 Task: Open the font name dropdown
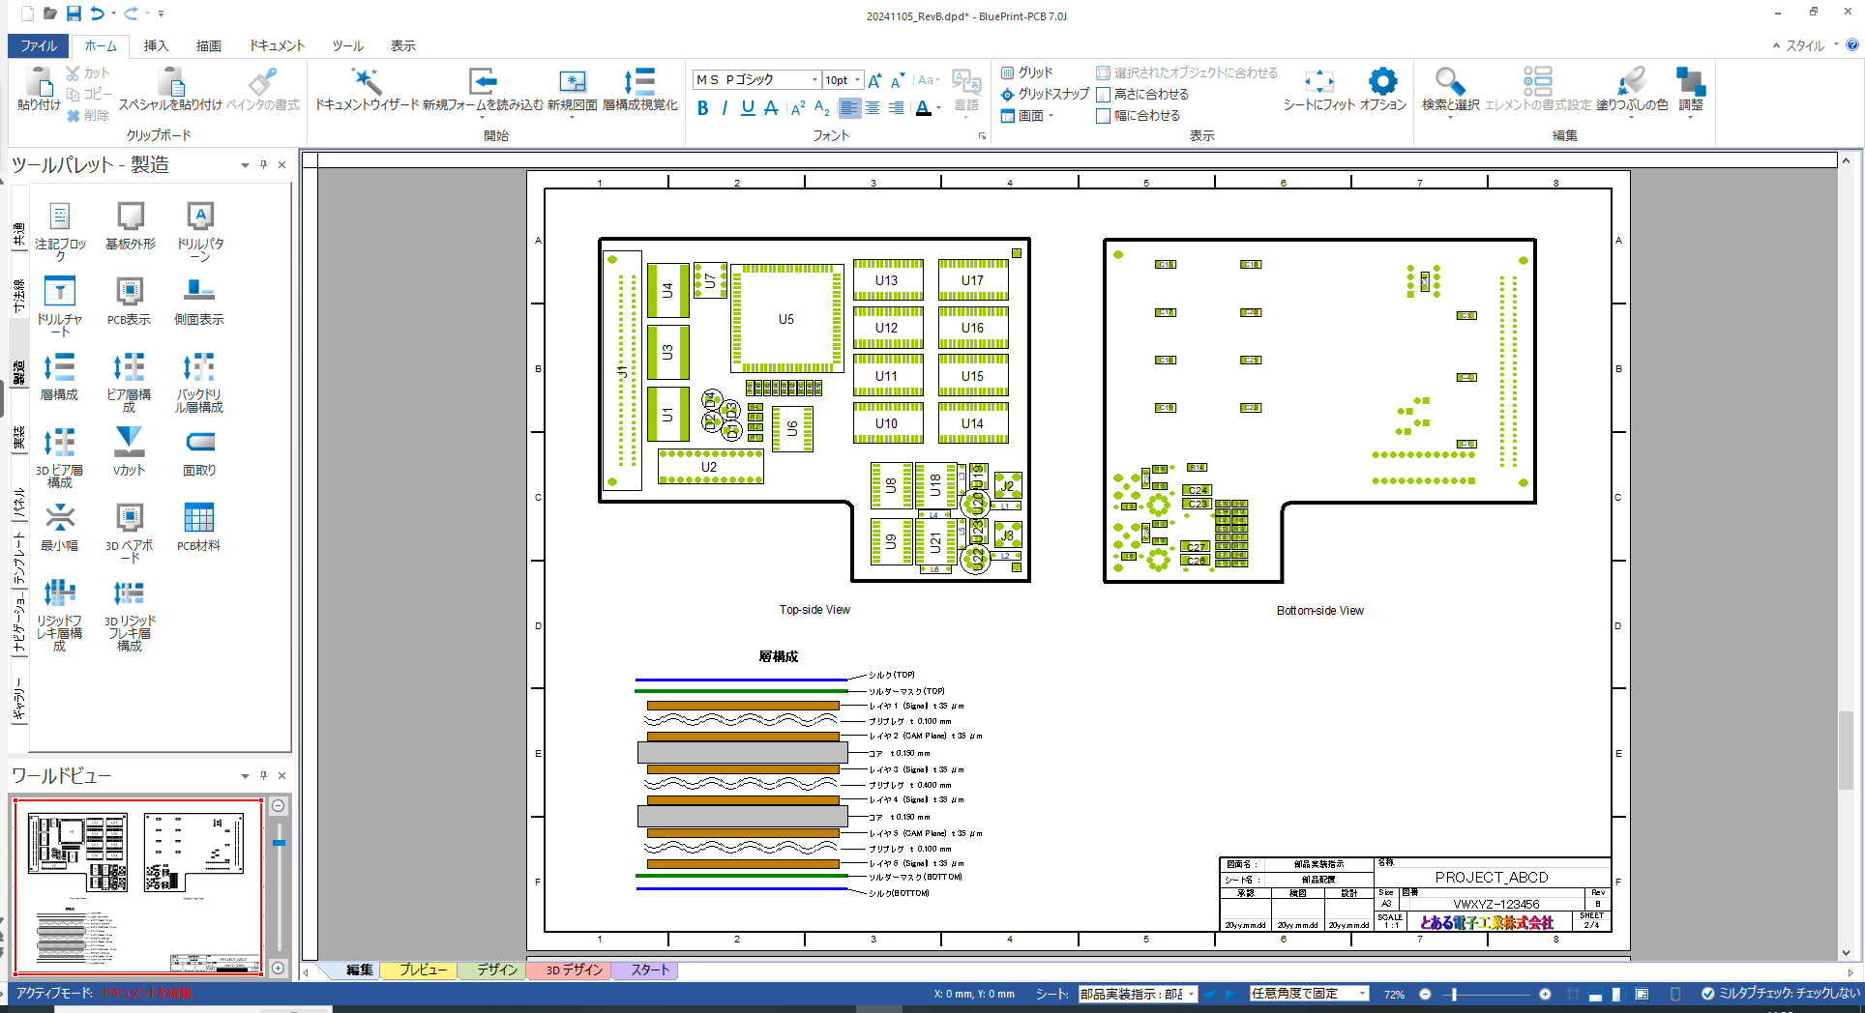[814, 80]
